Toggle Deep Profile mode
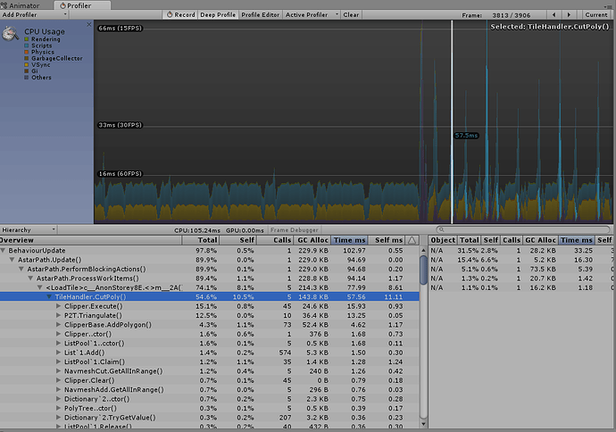Viewport: 616px width, 432px height. (218, 15)
